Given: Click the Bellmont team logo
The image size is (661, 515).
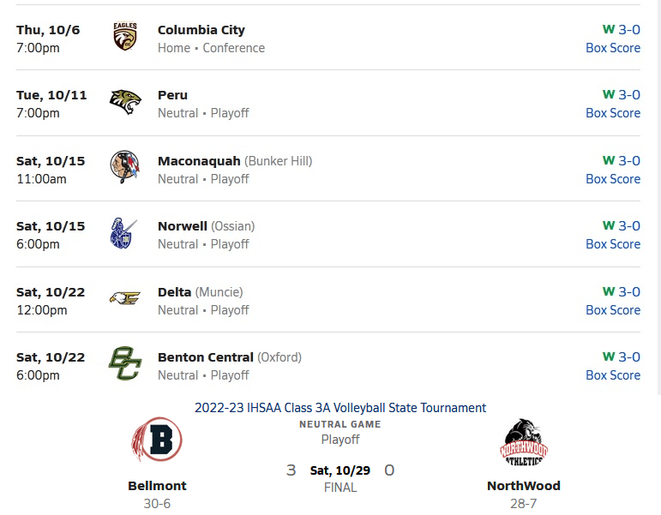Looking at the screenshot, I should pos(157,440).
